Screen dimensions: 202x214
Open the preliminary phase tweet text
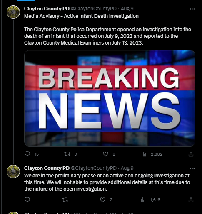107,182
